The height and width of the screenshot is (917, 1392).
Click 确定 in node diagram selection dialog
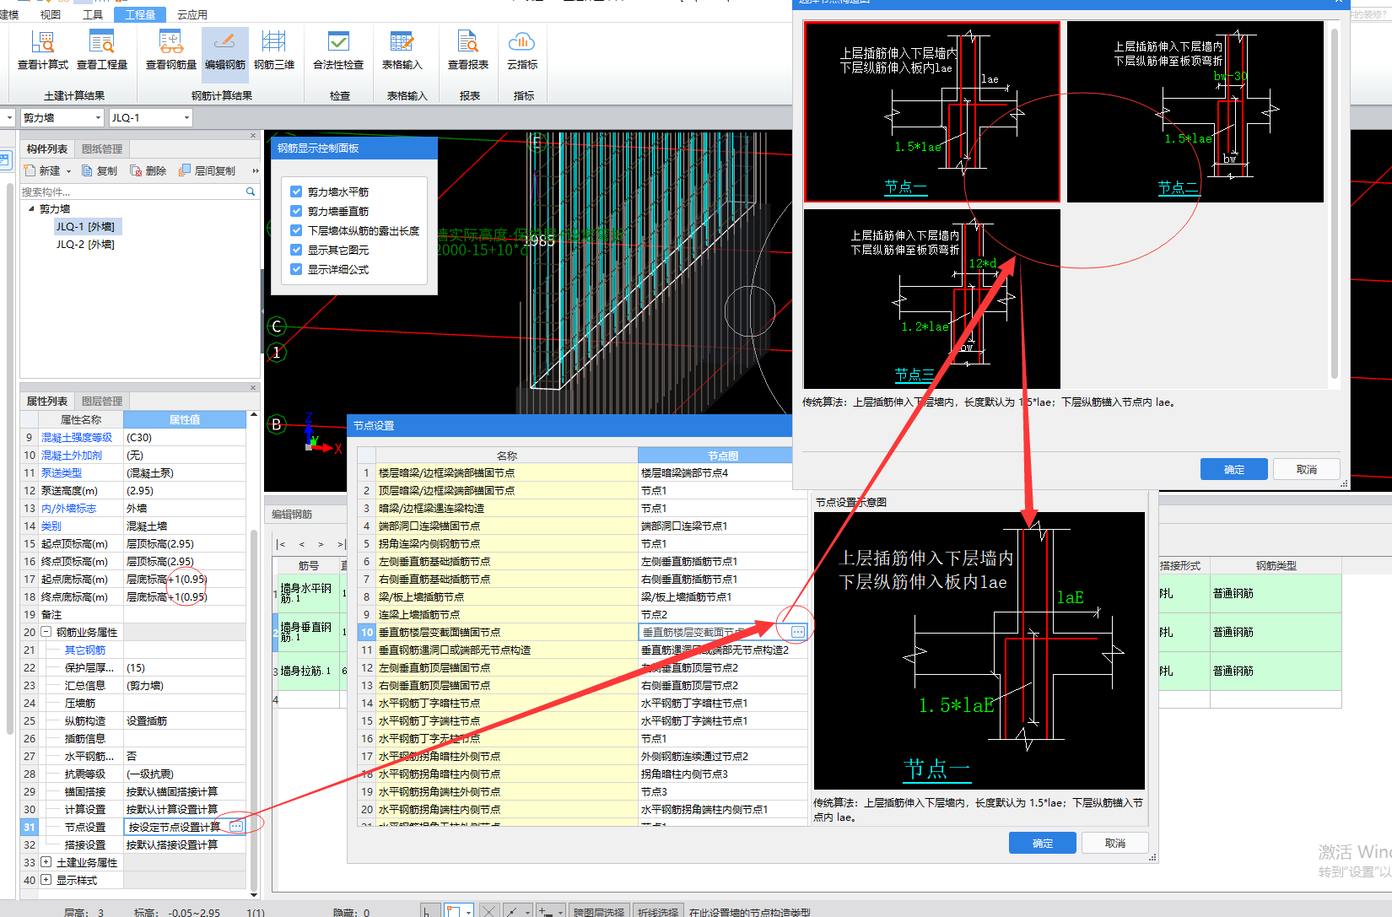pyautogui.click(x=1234, y=469)
